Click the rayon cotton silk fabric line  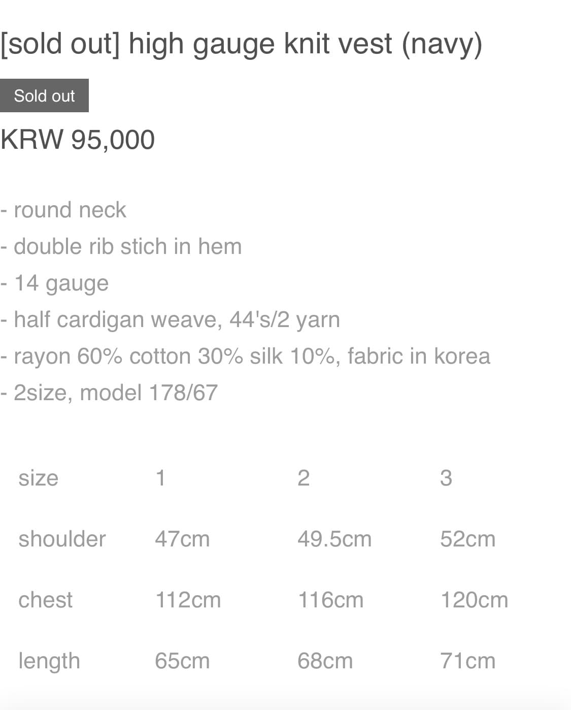(245, 356)
